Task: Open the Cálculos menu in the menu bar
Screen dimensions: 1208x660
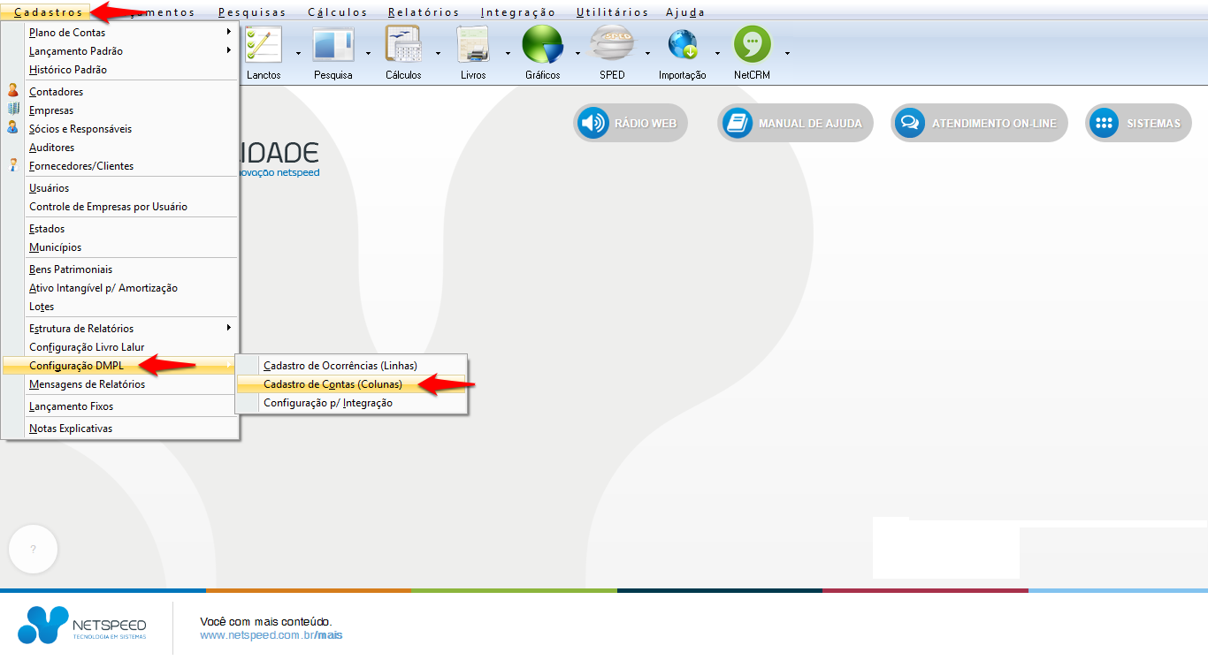Action: tap(338, 12)
